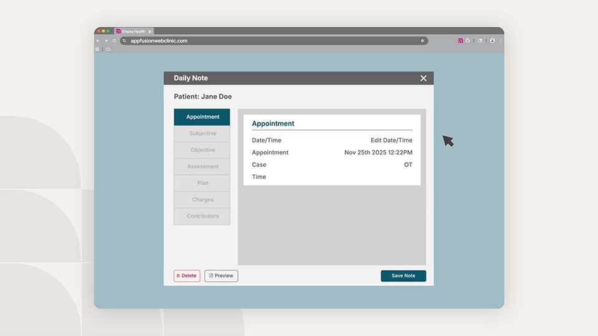Switch to the Objective tab
The height and width of the screenshot is (336, 598).
pos(202,150)
